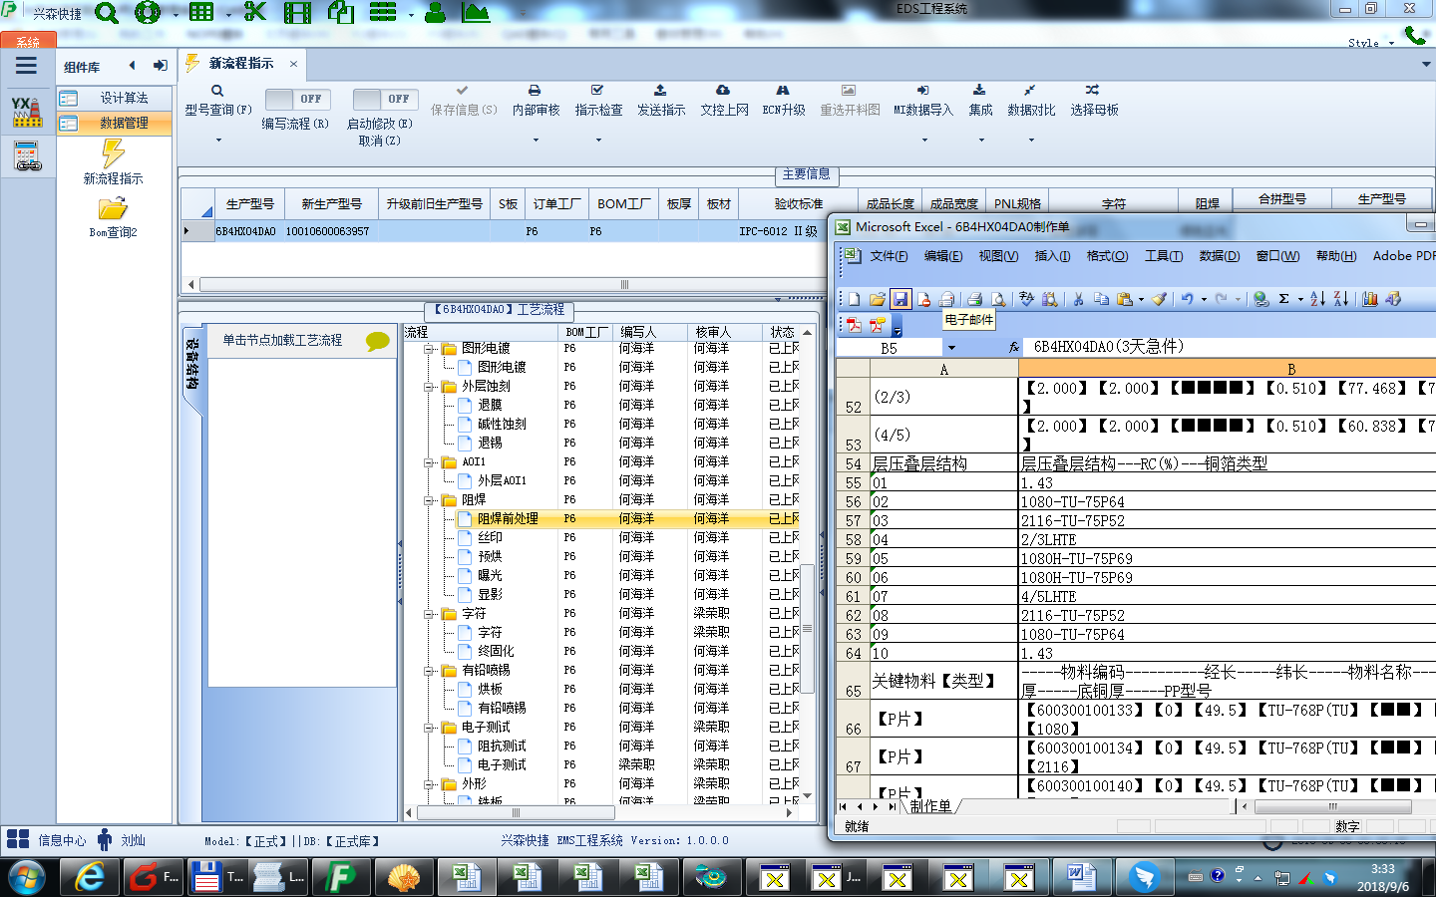Open 格式(O) menu in Excel
Screen dimensions: 1436x897
1107,256
